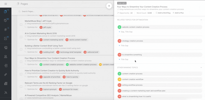Image resolution: width=205 pixels, height=100 pixels.
Task: Open the stamp icon in sidebar
Action: [x=6, y=57]
